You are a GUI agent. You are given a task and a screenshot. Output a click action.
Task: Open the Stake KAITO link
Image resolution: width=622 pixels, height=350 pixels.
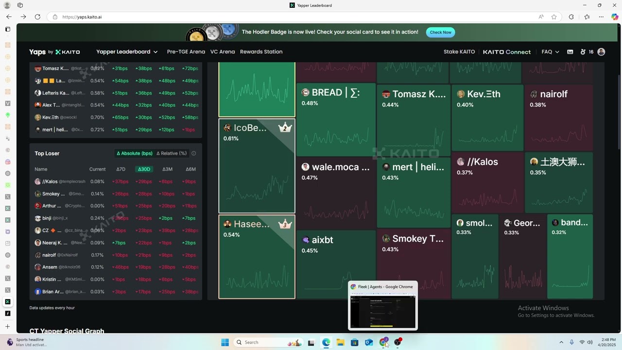459,52
